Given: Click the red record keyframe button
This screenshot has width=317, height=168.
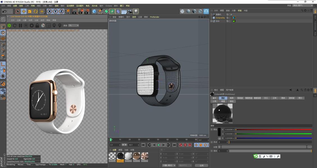Looking at the screenshot, I should pos(181,145).
